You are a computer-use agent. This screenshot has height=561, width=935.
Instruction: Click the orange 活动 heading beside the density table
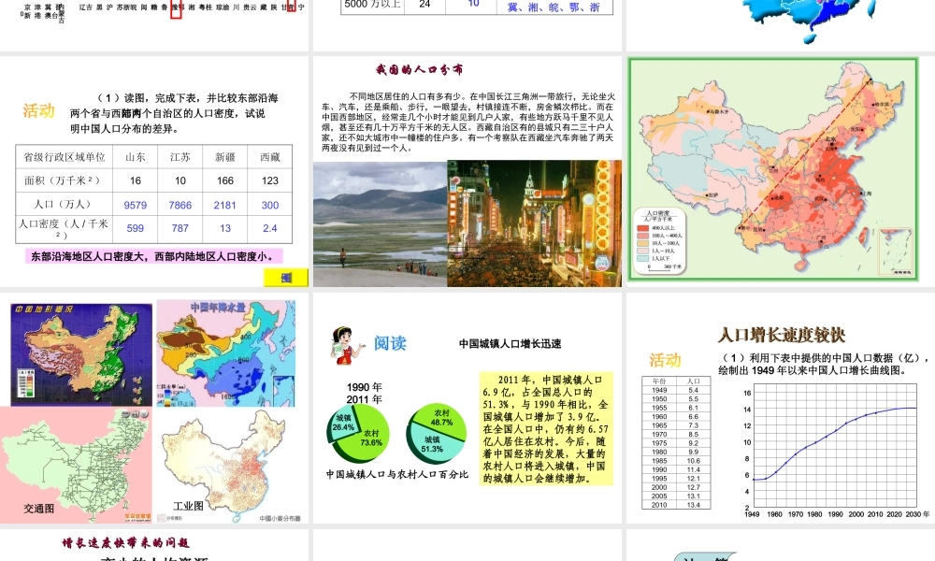[38, 110]
